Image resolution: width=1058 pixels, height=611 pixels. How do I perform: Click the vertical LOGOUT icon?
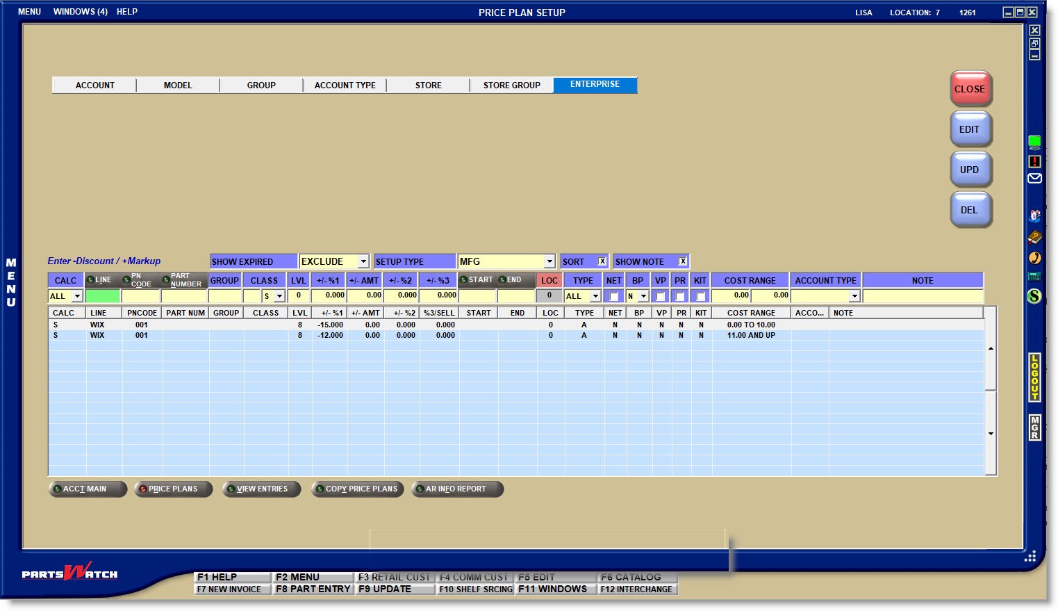tap(1034, 377)
